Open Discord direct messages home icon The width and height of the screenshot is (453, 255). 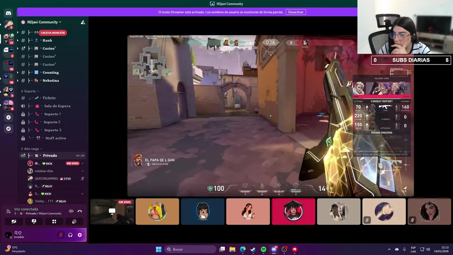8,13
